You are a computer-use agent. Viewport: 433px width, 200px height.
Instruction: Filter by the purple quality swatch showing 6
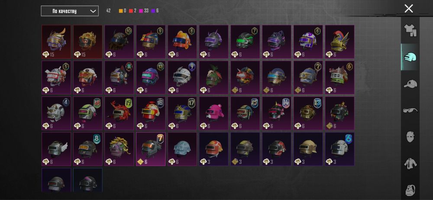(153, 11)
